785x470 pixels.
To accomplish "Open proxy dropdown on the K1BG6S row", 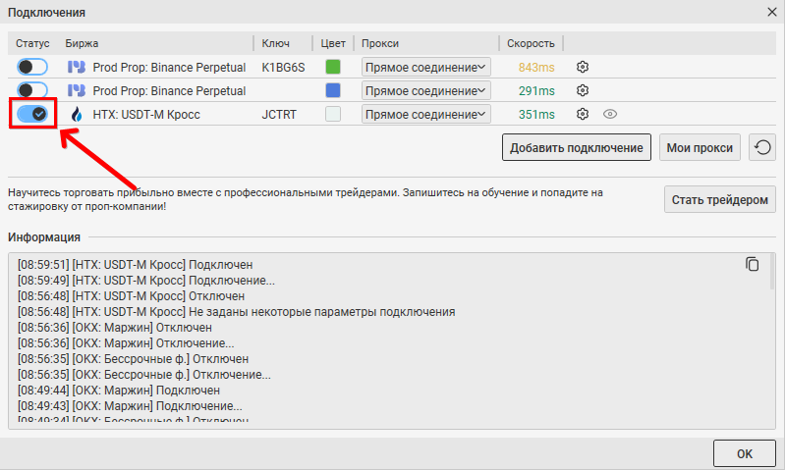I will (425, 67).
